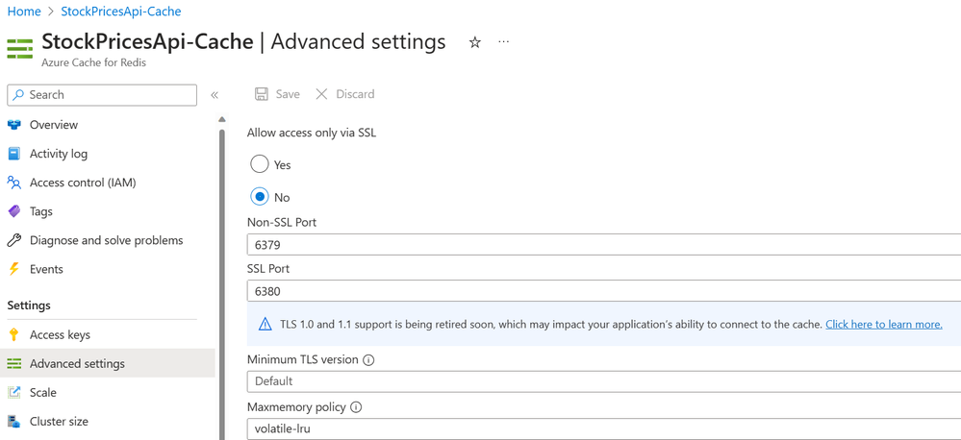Open the 'Click here to learn more' link
961x440 pixels.
tap(883, 325)
